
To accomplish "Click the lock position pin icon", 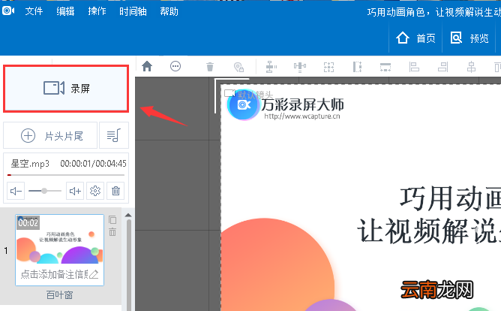I will (238, 67).
